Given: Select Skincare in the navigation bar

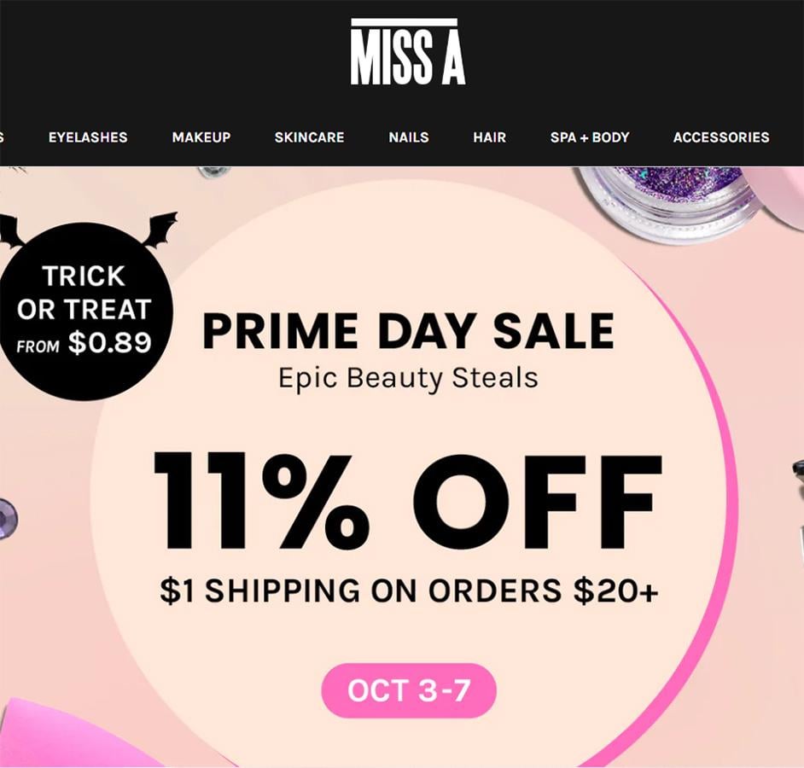Looking at the screenshot, I should pos(309,137).
